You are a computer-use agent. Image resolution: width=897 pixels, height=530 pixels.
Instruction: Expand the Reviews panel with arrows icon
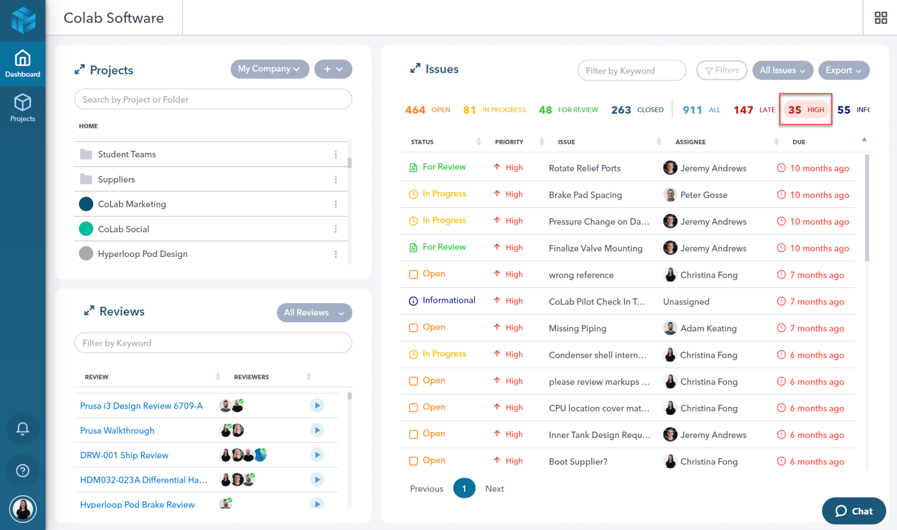pos(89,311)
